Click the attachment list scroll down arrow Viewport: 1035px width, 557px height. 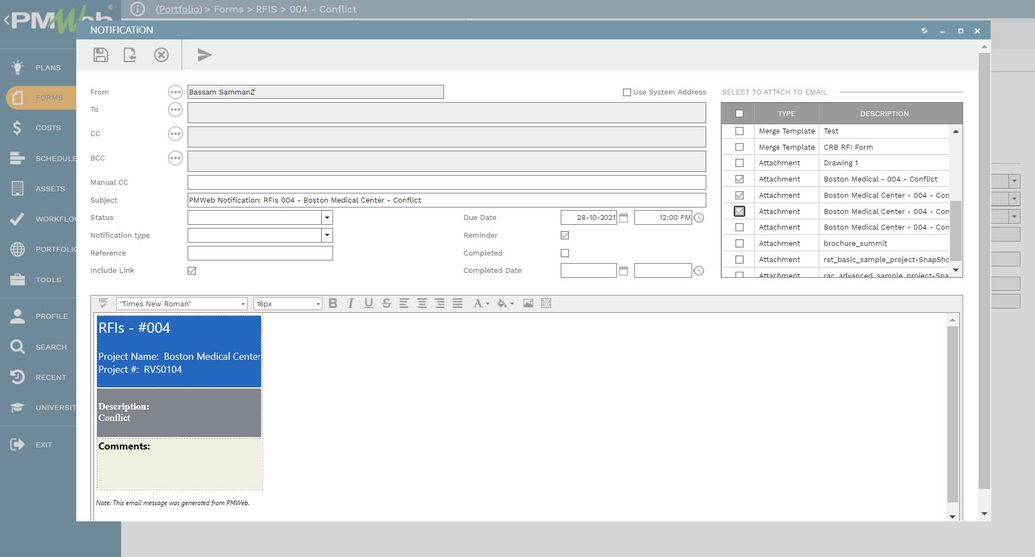coord(956,270)
